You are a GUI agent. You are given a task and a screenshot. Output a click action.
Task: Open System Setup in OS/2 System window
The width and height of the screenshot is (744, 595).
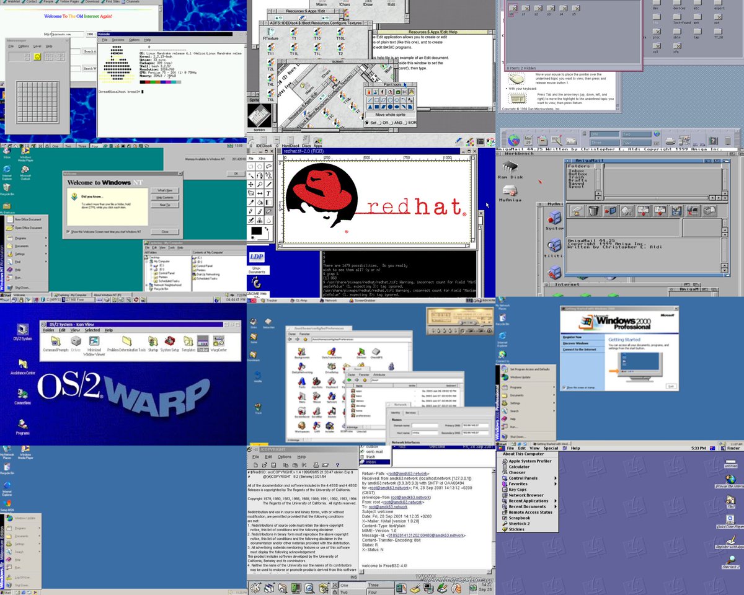click(x=169, y=344)
